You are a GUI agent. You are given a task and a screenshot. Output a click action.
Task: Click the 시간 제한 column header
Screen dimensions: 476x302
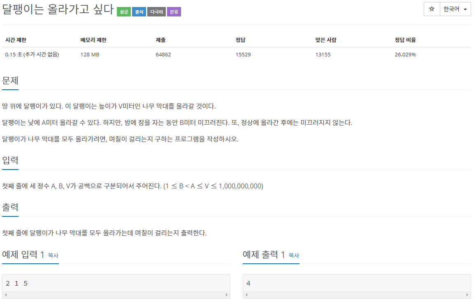coord(16,40)
